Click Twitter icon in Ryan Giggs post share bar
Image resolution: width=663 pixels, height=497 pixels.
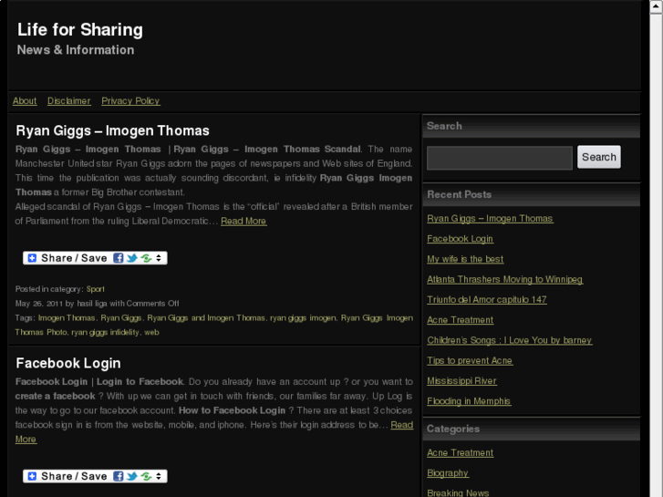point(132,258)
